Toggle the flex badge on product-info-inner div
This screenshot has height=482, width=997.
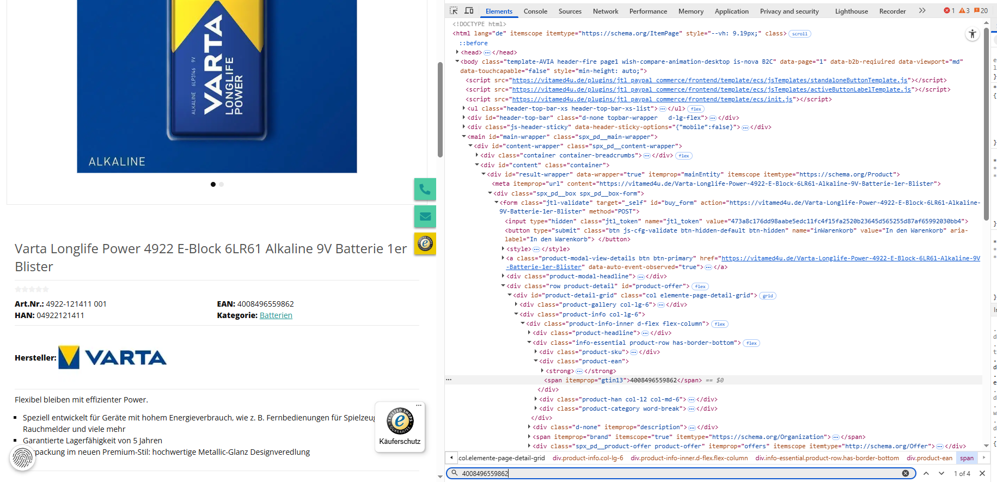720,324
